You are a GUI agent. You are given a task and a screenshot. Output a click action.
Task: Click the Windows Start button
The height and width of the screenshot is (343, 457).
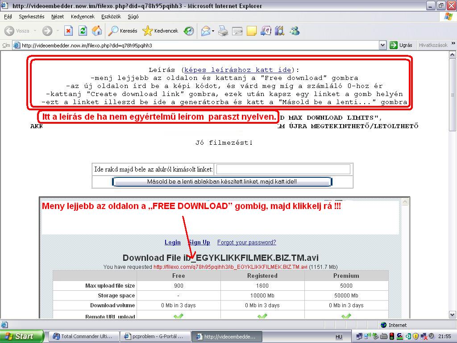click(22, 336)
